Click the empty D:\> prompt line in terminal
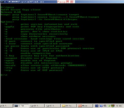The height and width of the screenshot is (108, 124). (4, 75)
